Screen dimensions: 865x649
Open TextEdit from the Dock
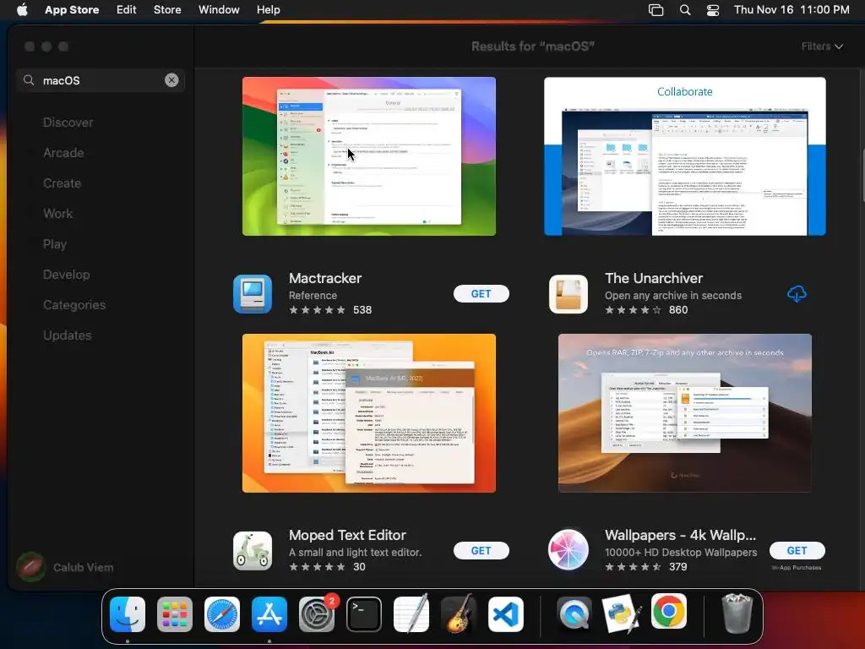411,614
